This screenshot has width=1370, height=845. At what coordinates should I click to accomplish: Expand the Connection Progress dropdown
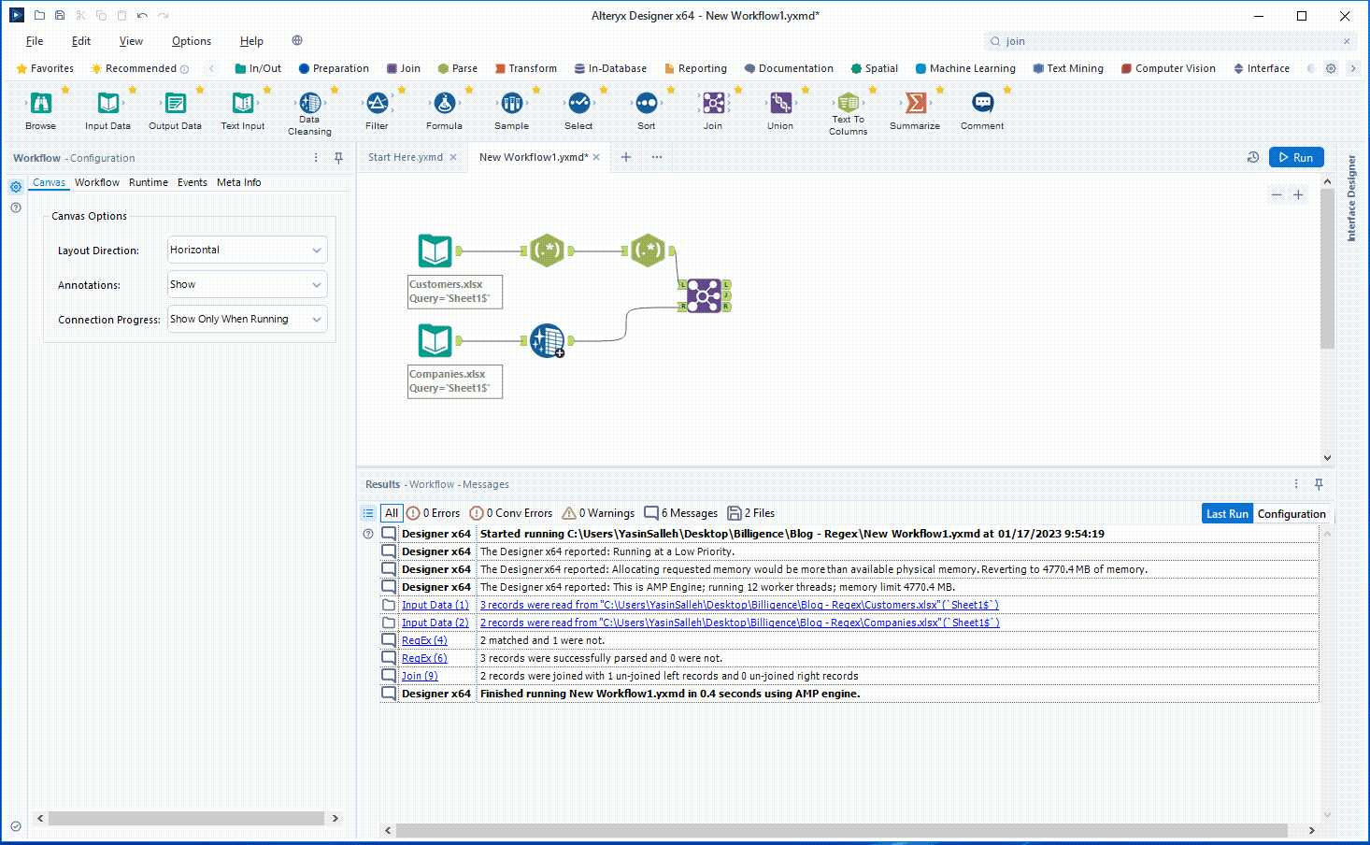tap(246, 319)
